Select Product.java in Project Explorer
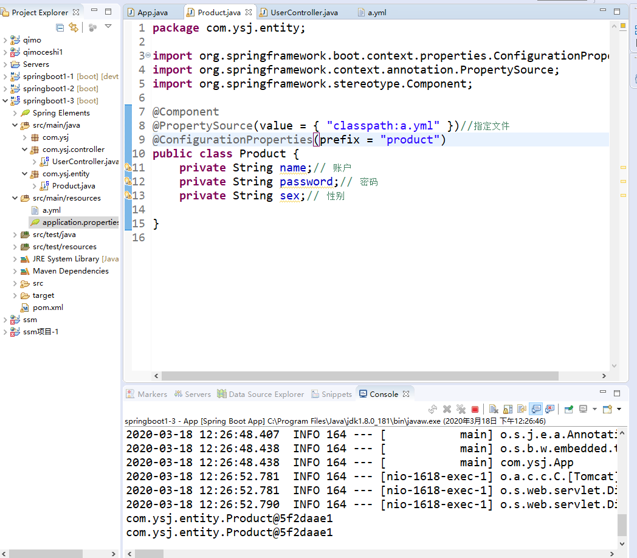 point(74,186)
